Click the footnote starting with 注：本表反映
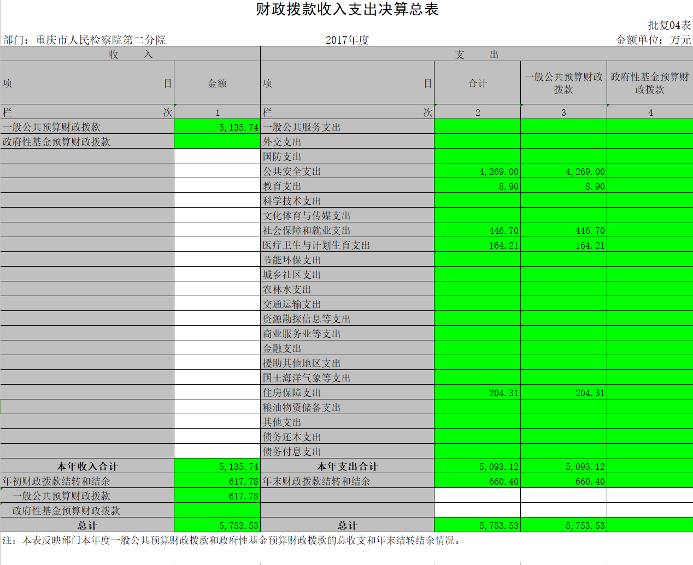Screen dimensions: 693x565 (232, 540)
